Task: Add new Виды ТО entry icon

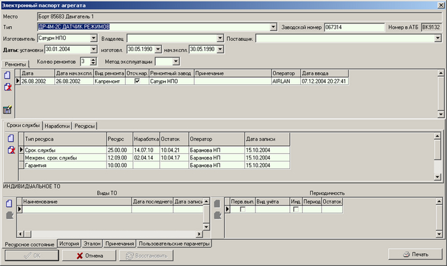Action: 9,203
